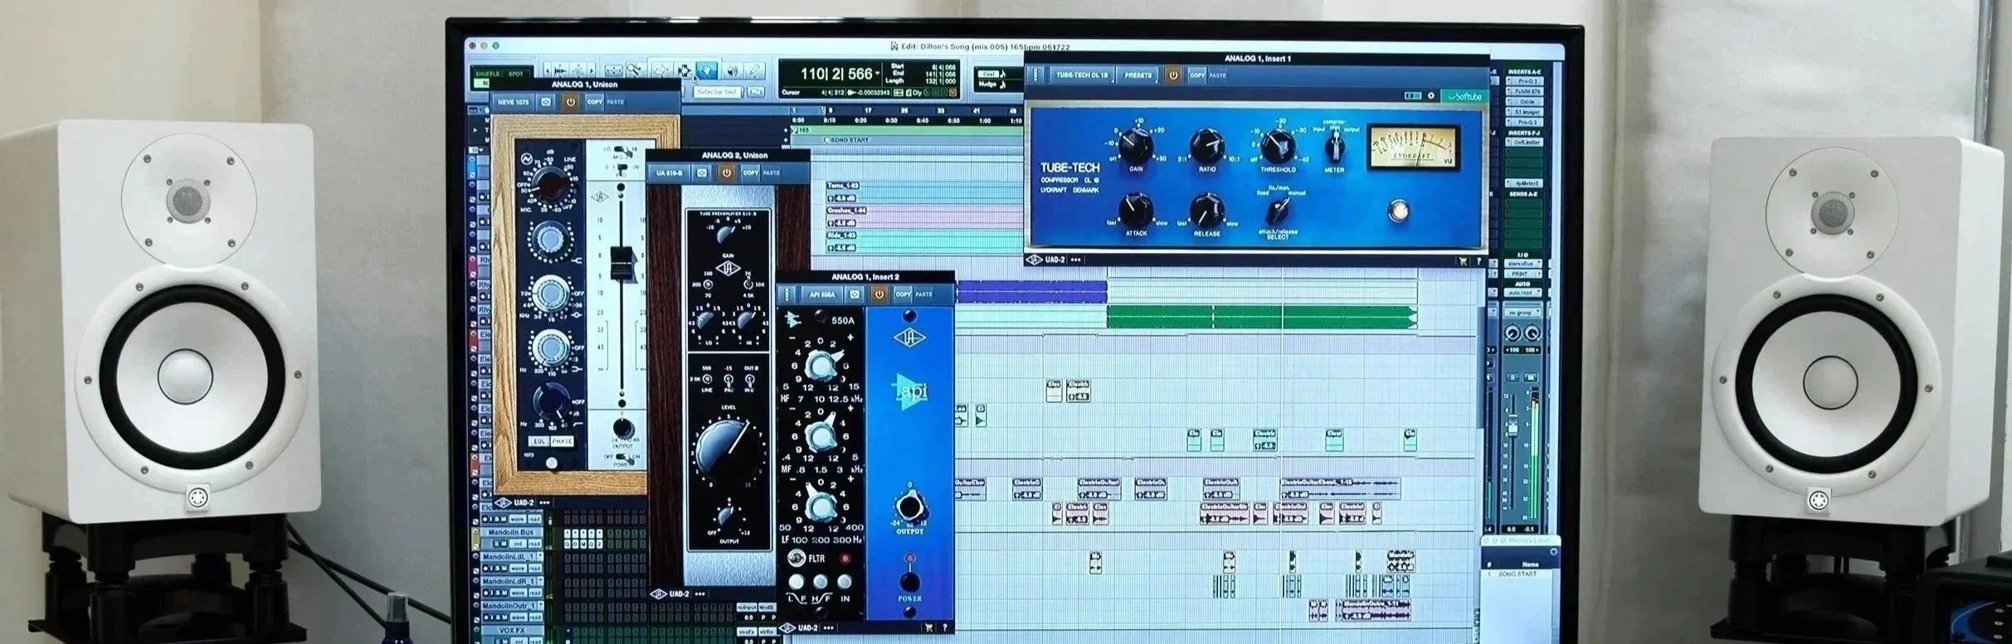
Task: Copy the API 550A settings
Action: 904,294
